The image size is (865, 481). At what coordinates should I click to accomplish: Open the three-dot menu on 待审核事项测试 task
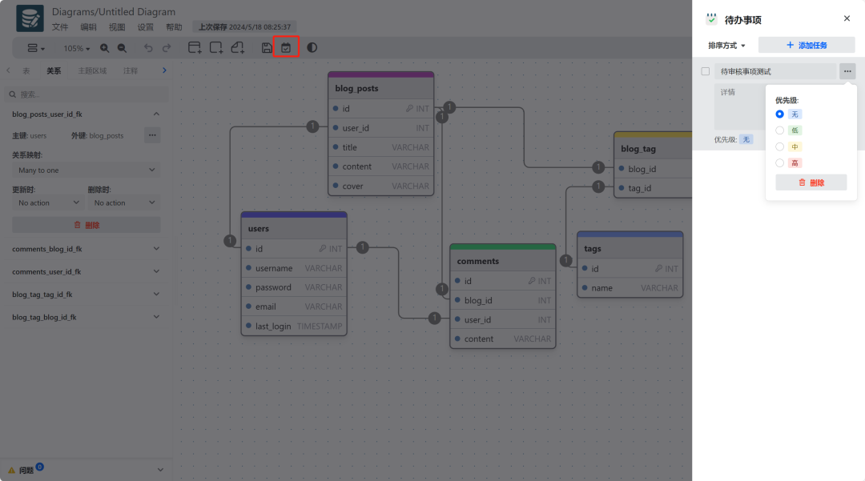tap(847, 71)
